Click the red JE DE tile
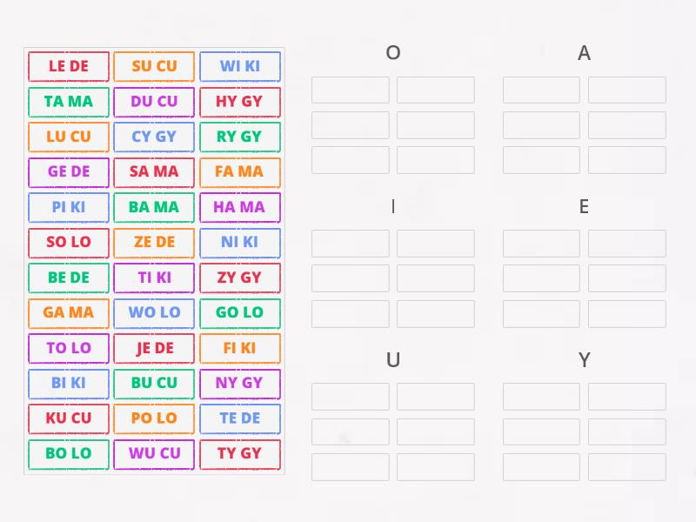The width and height of the screenshot is (696, 522). [x=154, y=349]
